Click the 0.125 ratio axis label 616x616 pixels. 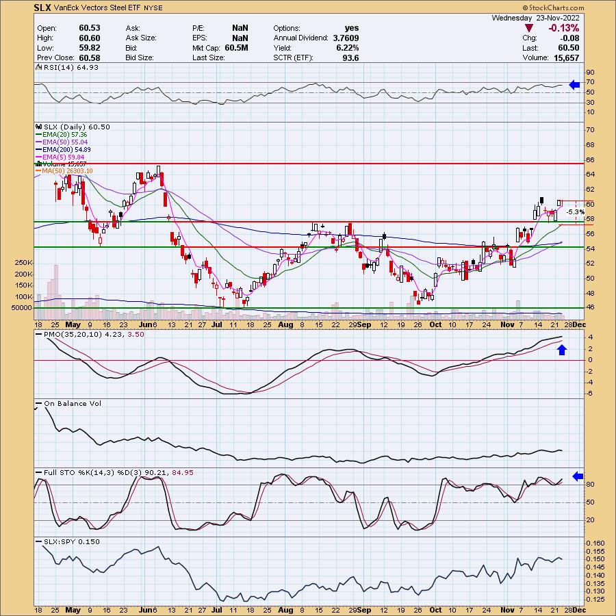point(595,600)
